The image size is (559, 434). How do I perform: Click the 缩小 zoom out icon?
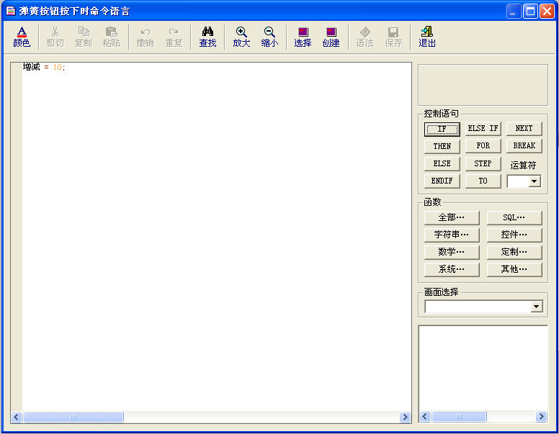tap(269, 37)
